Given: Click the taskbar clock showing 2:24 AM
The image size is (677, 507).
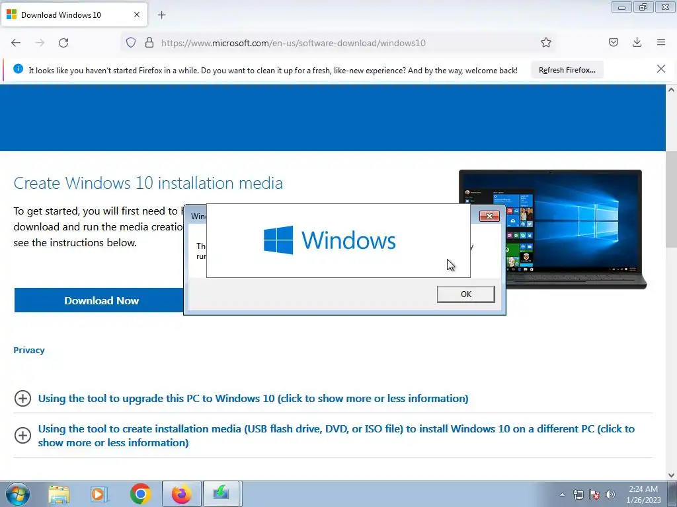Looking at the screenshot, I should pyautogui.click(x=643, y=494).
